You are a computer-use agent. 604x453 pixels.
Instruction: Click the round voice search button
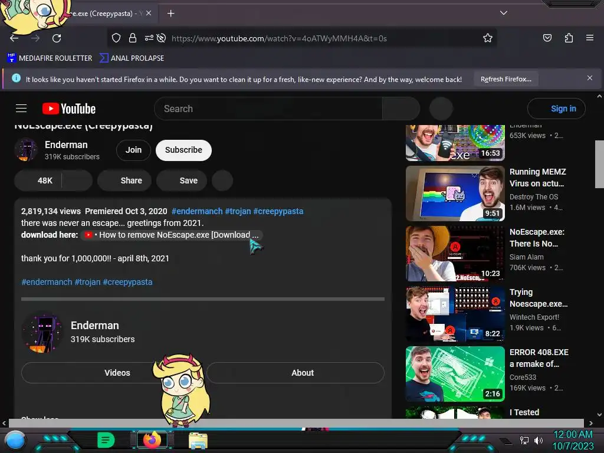tap(441, 109)
